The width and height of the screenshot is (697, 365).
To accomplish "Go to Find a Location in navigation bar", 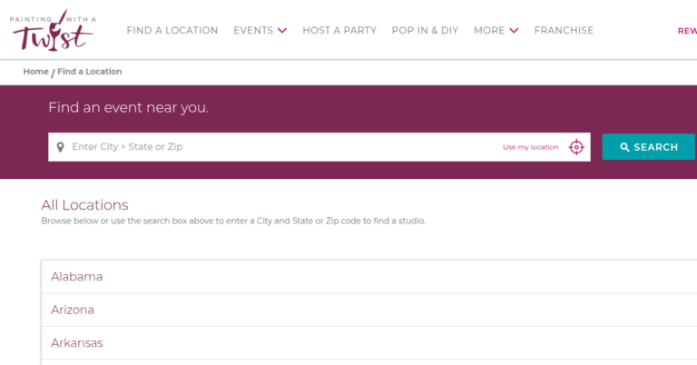I will (x=172, y=31).
